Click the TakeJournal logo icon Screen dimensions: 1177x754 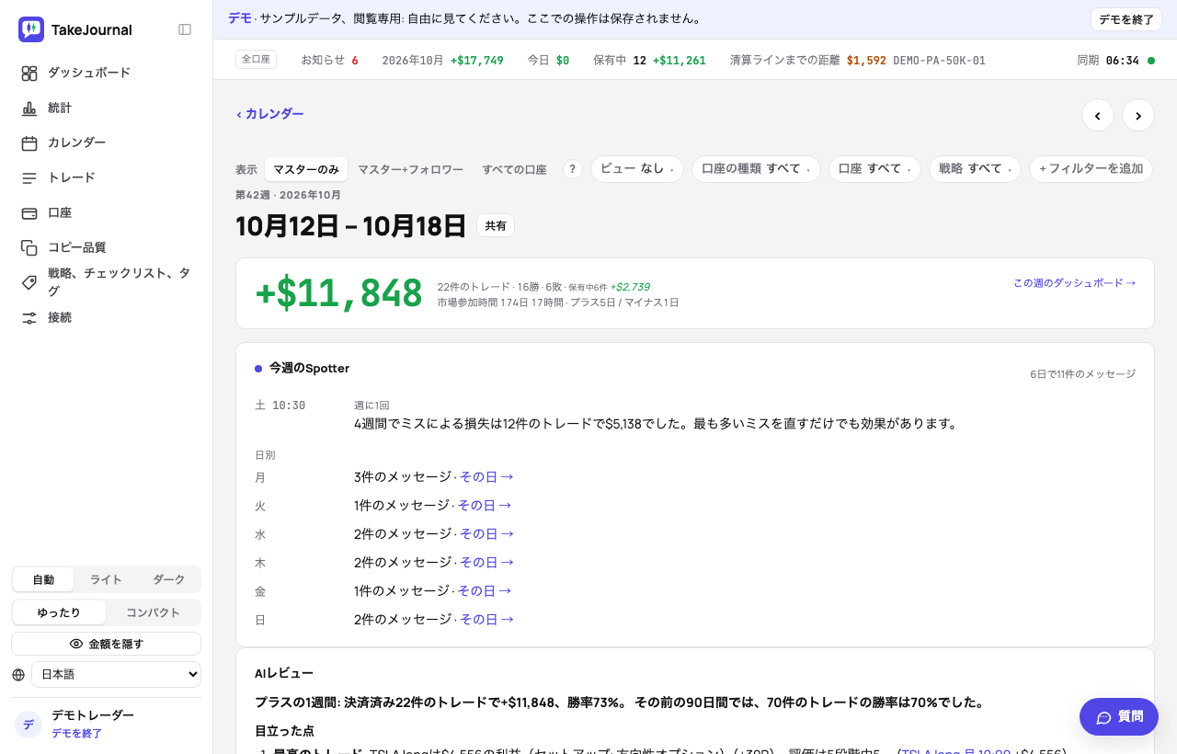point(31,29)
